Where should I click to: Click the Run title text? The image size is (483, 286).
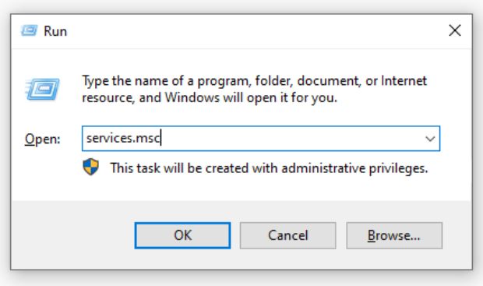[x=55, y=31]
